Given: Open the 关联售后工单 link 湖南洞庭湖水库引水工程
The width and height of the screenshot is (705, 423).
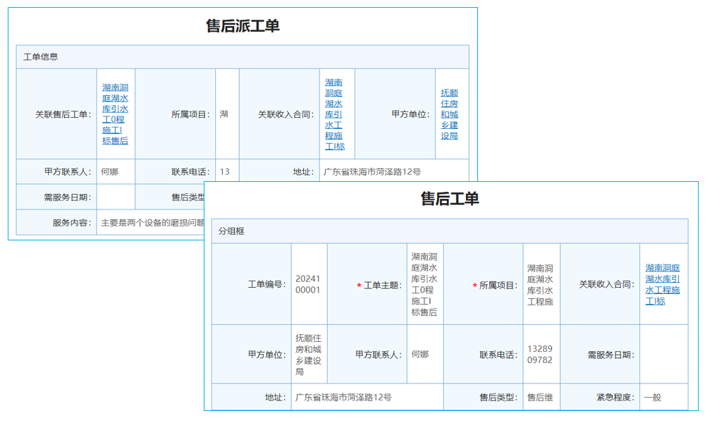Looking at the screenshot, I should (x=115, y=113).
